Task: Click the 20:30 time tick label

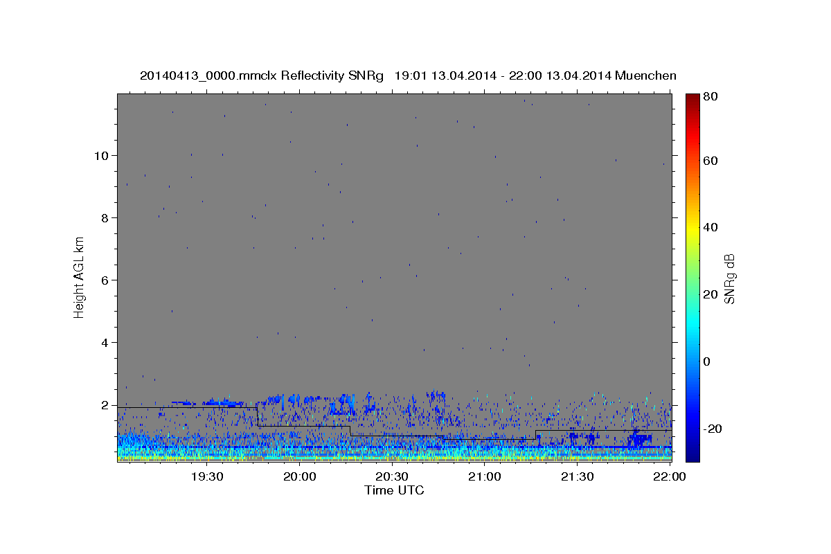Action: tap(392, 476)
